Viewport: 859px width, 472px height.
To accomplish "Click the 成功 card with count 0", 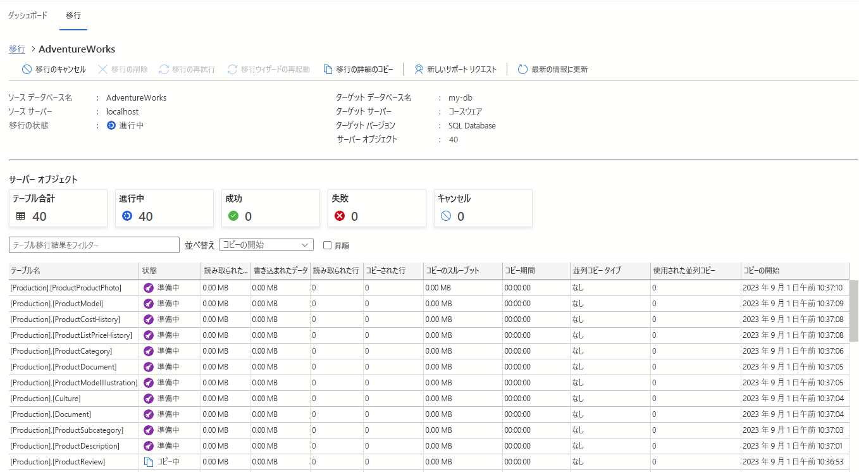I will (x=271, y=208).
